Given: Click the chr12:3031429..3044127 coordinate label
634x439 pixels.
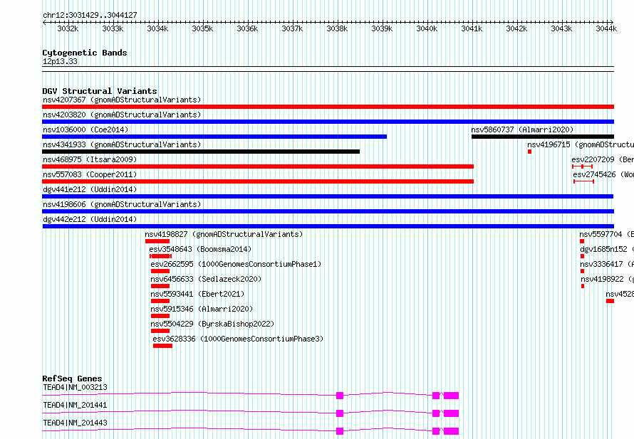Looking at the screenshot, I should [x=90, y=16].
